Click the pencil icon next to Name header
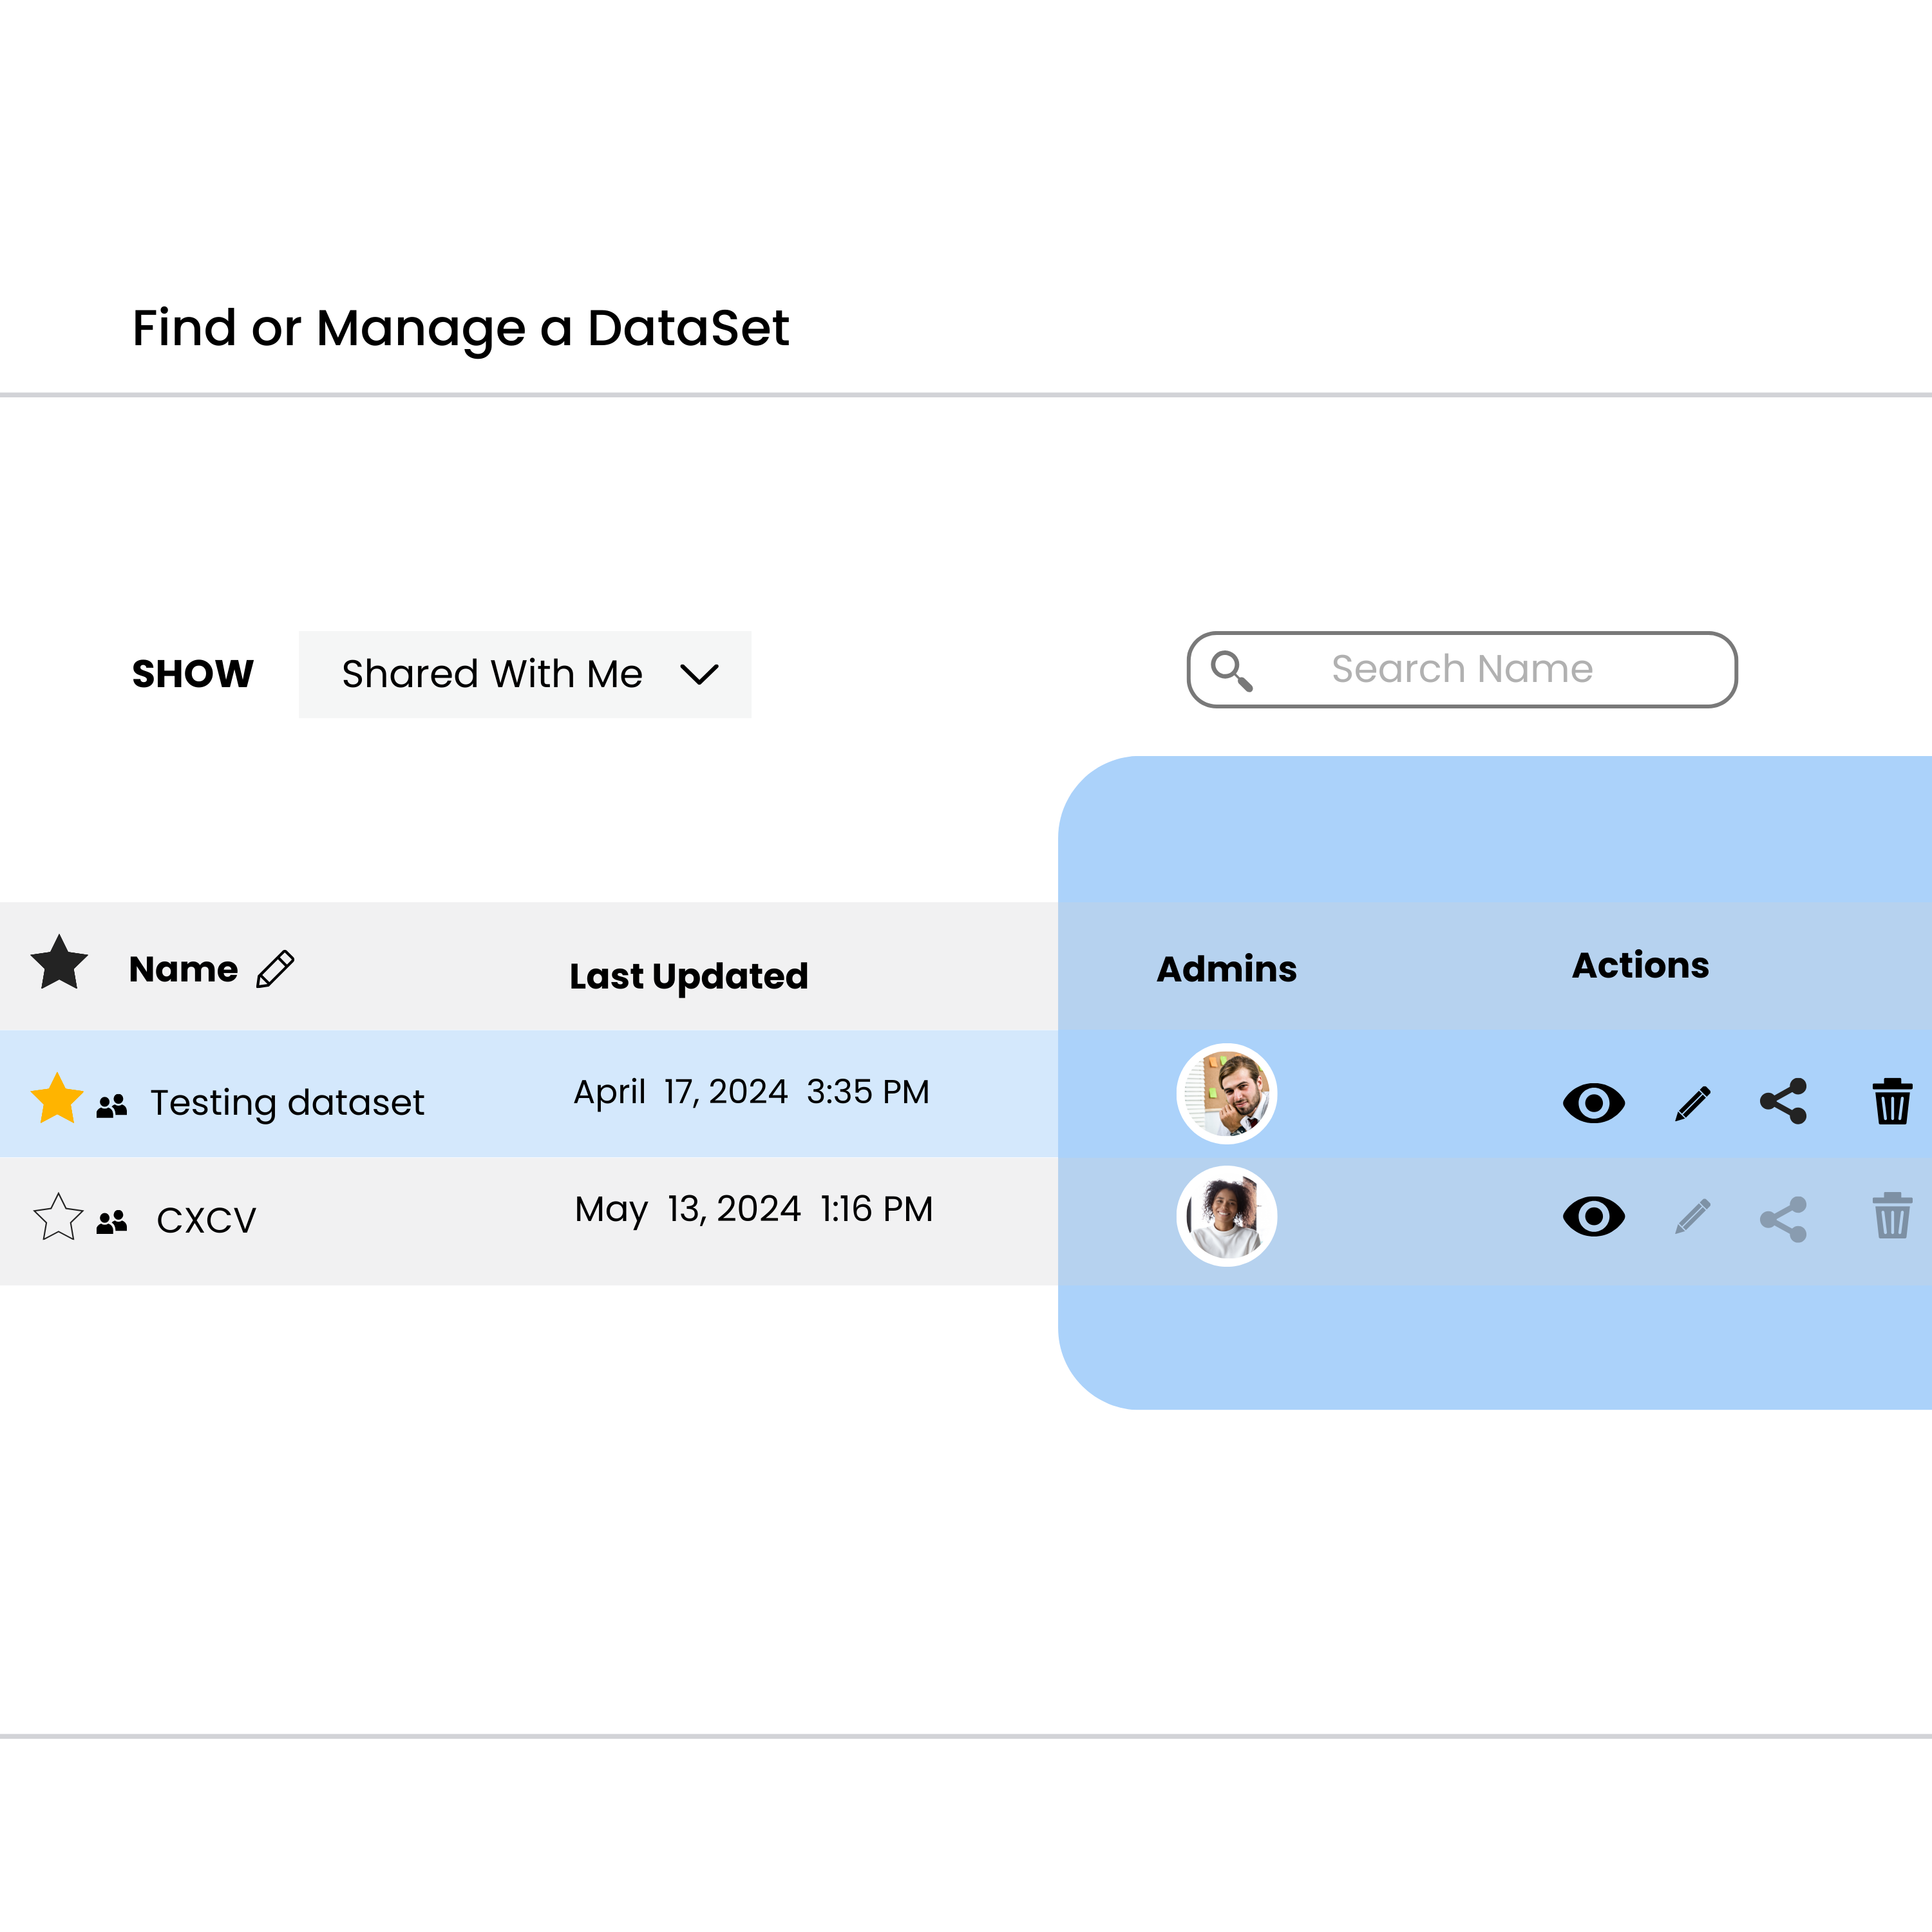 (x=275, y=969)
